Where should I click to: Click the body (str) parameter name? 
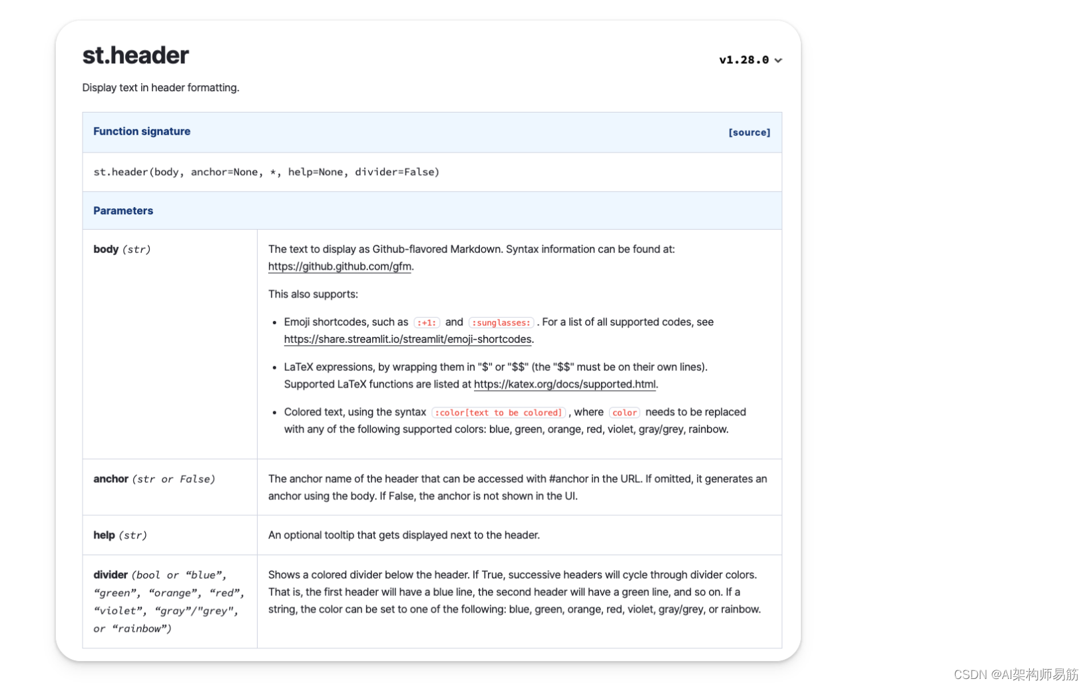click(122, 249)
